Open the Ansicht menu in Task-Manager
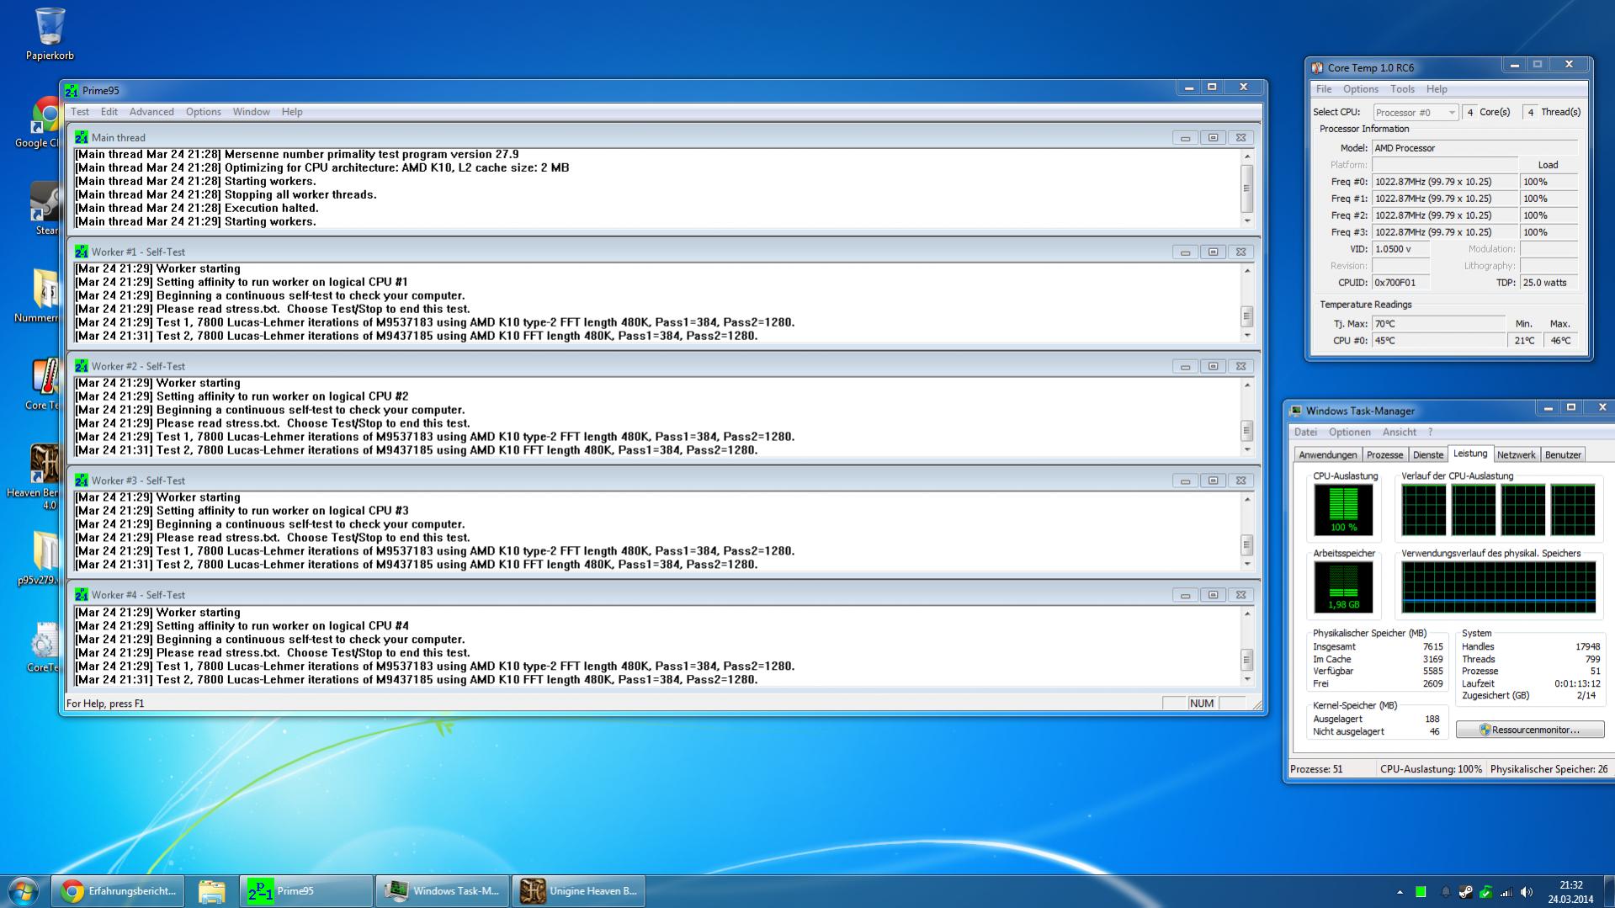Viewport: 1615px width, 908px height. [x=1400, y=433]
